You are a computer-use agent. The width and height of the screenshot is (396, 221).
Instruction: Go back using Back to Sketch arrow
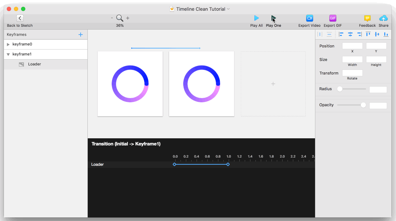tap(20, 18)
